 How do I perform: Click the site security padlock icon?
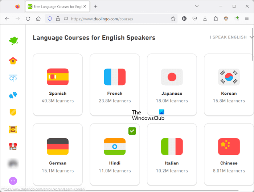(x=58, y=19)
